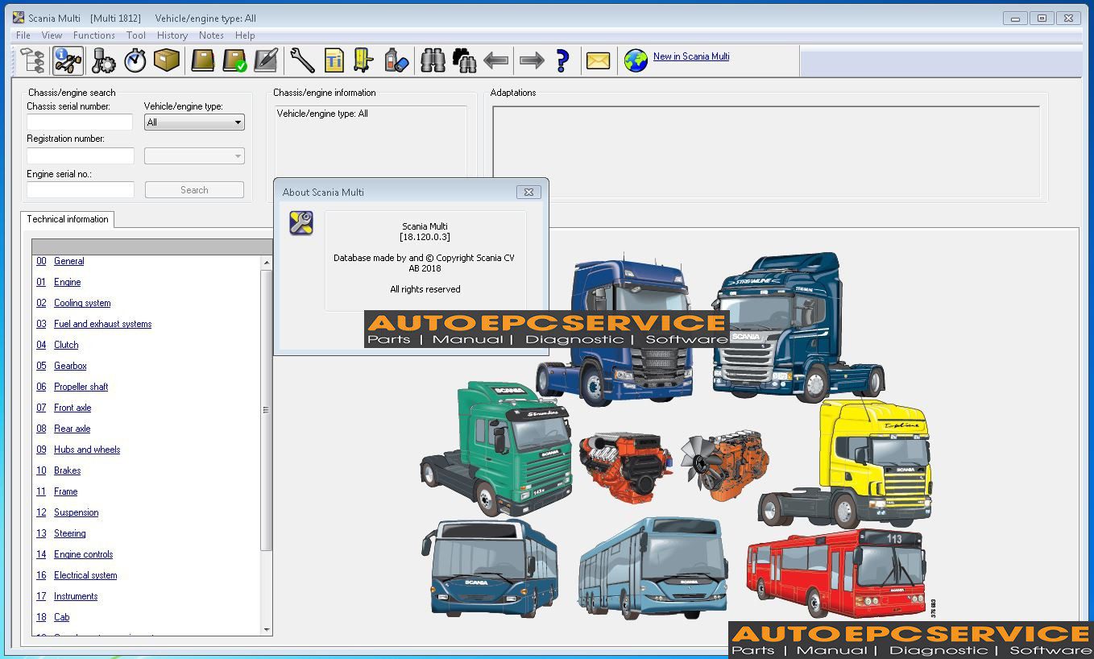Open the History menu
The height and width of the screenshot is (659, 1094).
click(x=172, y=35)
